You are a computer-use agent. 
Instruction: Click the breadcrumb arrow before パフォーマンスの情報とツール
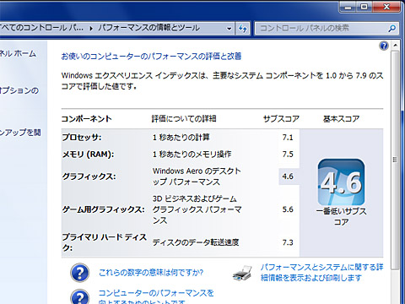(91, 29)
